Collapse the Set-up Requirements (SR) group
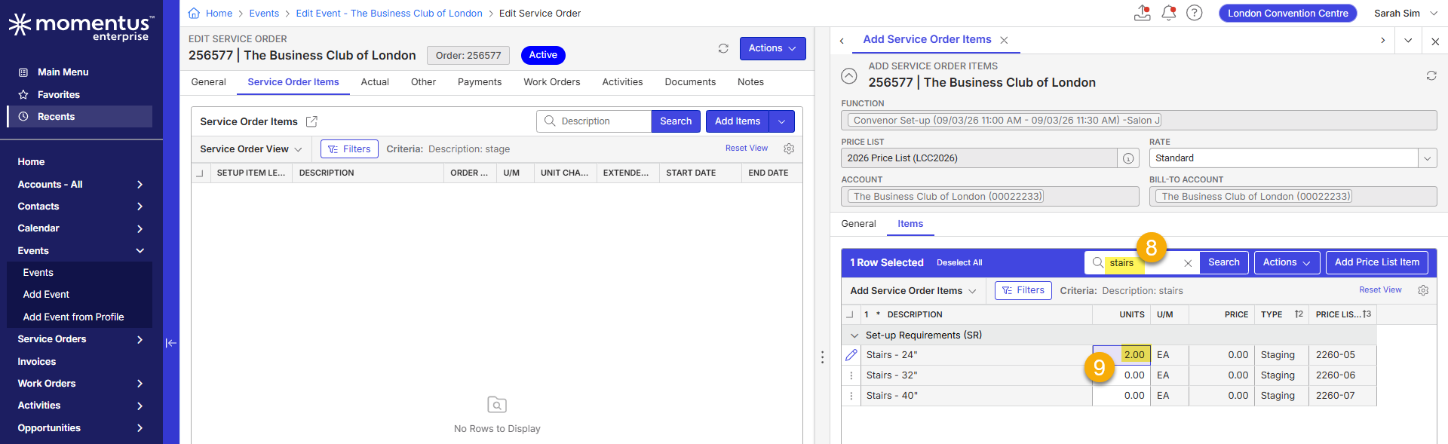This screenshot has width=1448, height=444. tap(854, 335)
